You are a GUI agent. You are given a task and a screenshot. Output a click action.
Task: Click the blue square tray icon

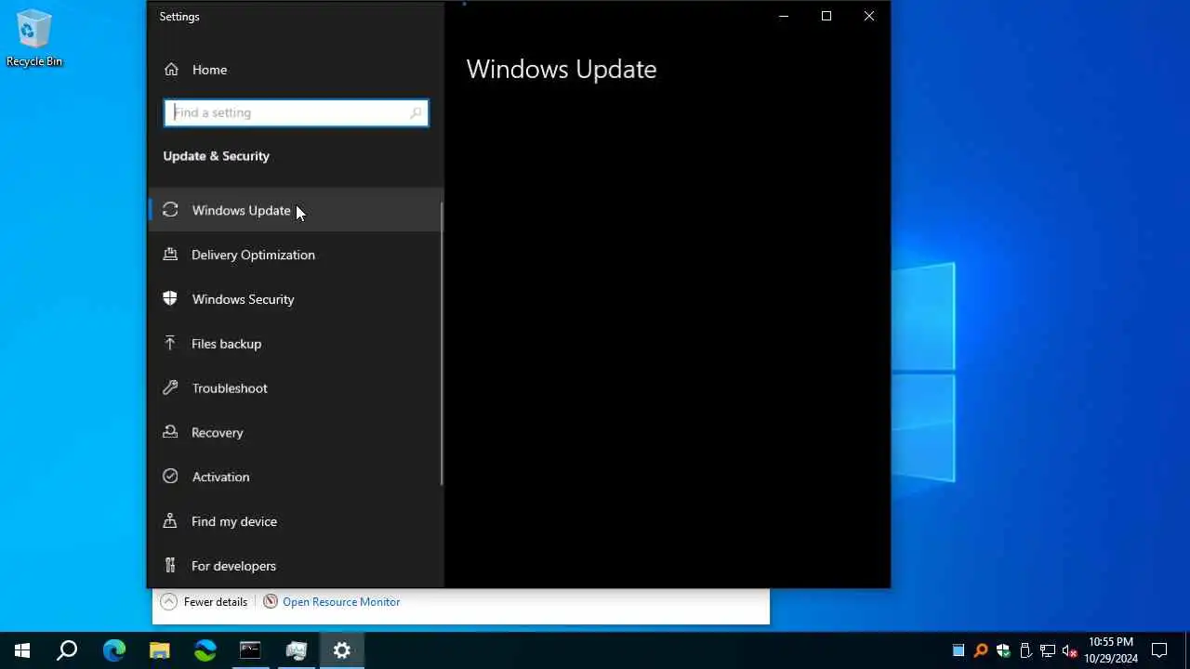tap(959, 650)
